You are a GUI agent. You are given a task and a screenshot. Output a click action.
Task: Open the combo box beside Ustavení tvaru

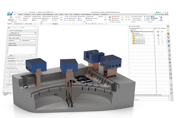click(x=27, y=33)
